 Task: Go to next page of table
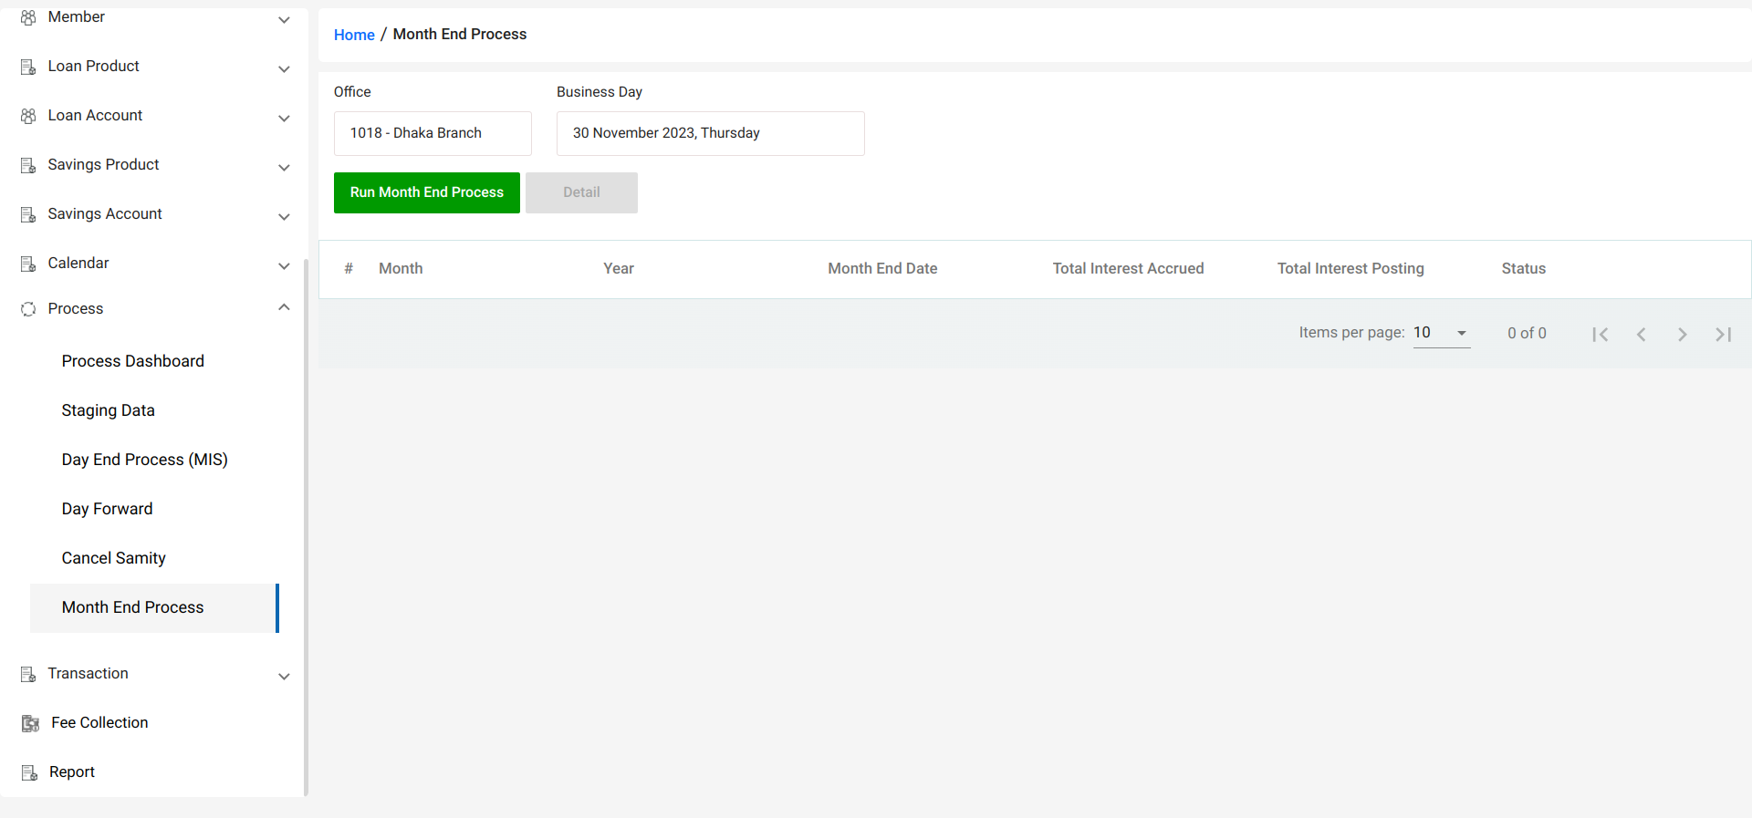(x=1682, y=335)
